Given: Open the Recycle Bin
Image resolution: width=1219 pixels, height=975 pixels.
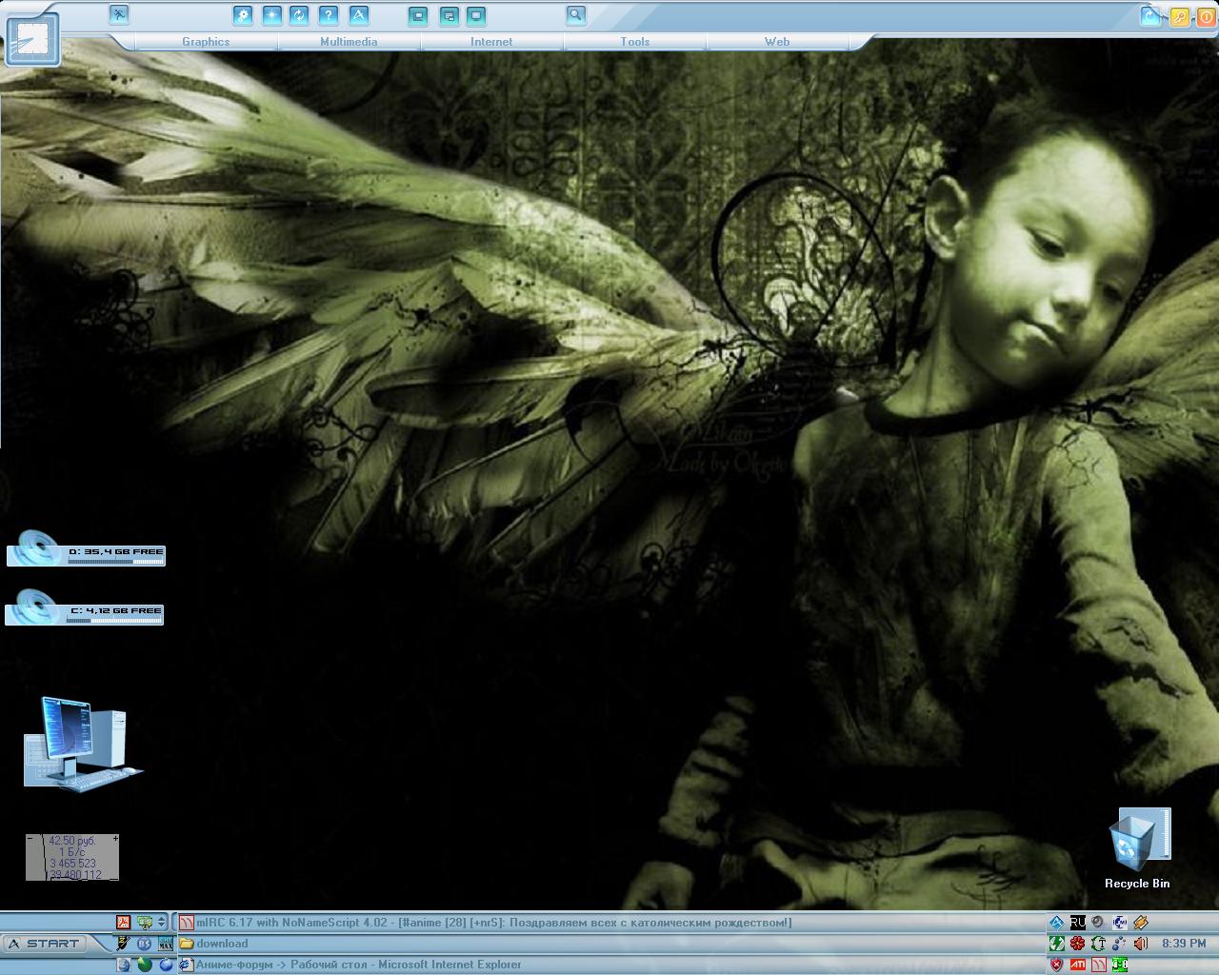Looking at the screenshot, I should [x=1138, y=848].
